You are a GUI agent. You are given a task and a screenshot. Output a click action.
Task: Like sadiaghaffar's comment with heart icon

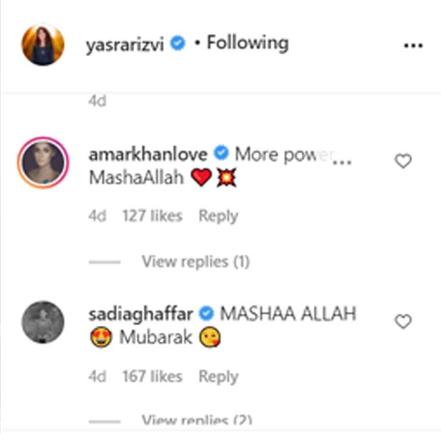click(403, 321)
